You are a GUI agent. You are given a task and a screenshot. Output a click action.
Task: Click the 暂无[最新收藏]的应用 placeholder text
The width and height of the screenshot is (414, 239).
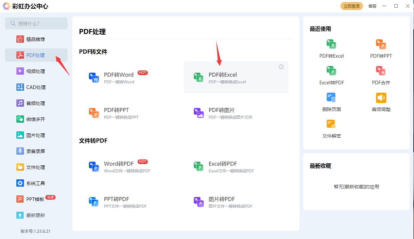(356, 187)
